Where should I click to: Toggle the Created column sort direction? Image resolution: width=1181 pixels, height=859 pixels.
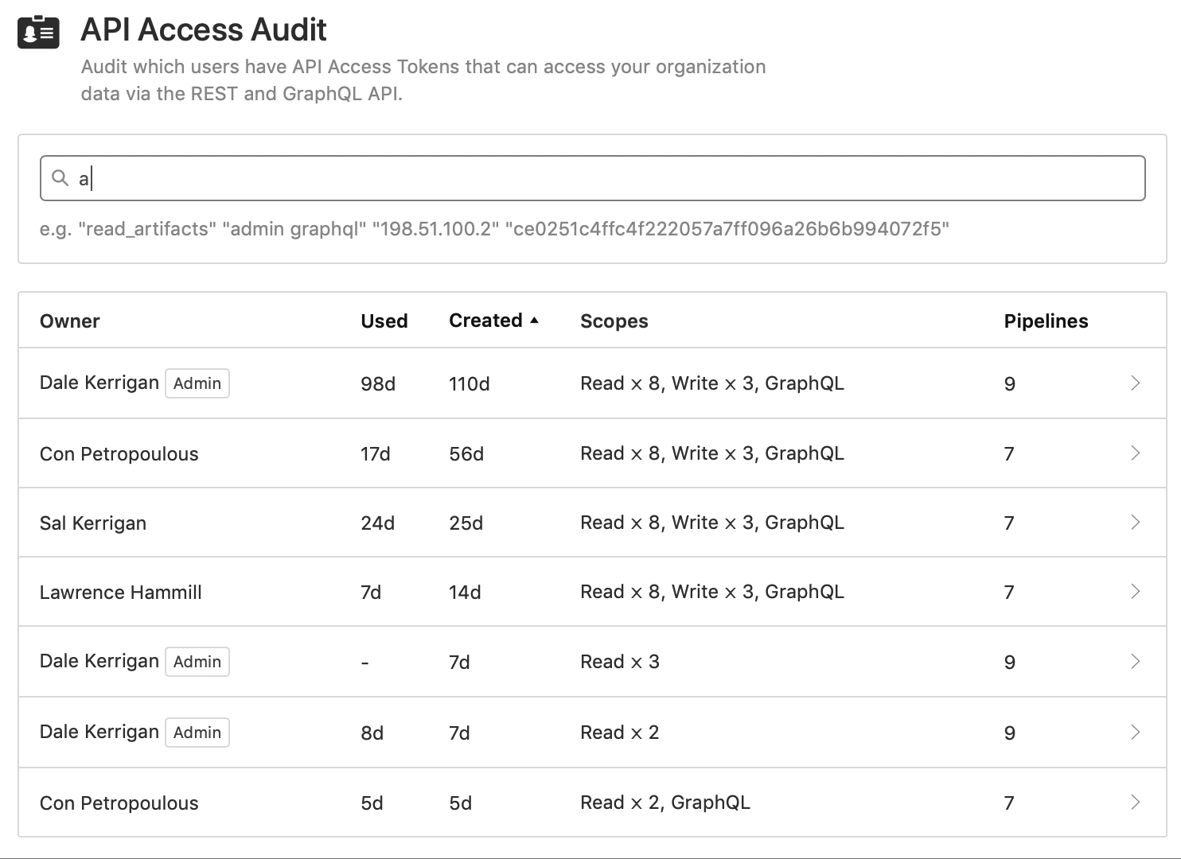coord(489,320)
